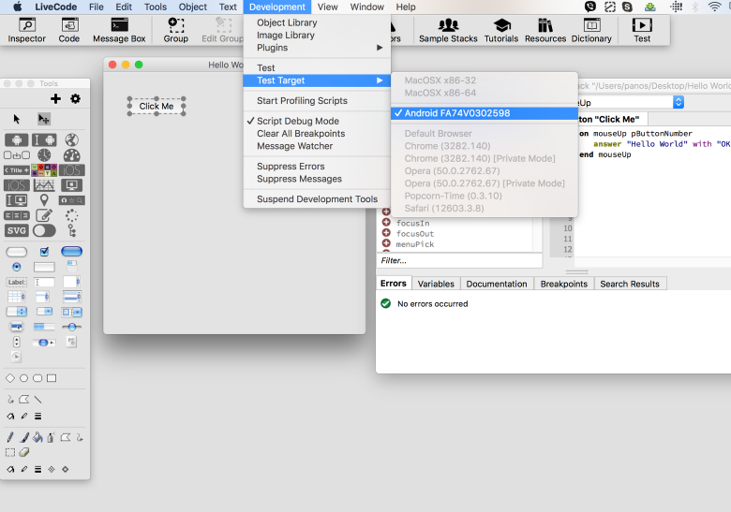Open Image Library from Development menu

point(317,36)
